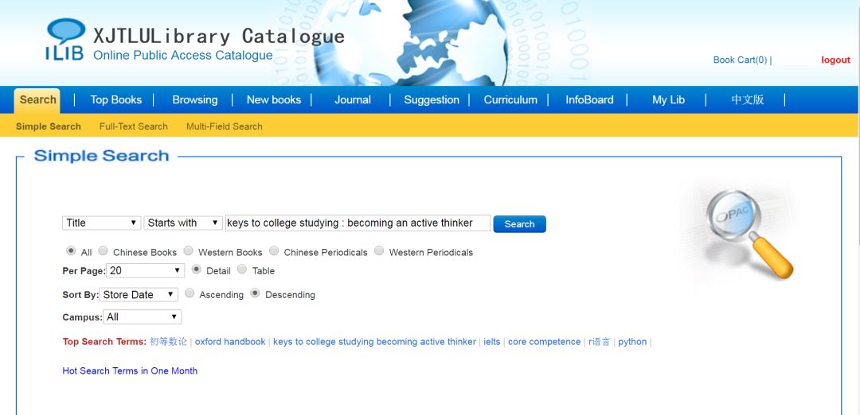This screenshot has width=860, height=415.
Task: Open the New books tab
Action: click(x=274, y=100)
